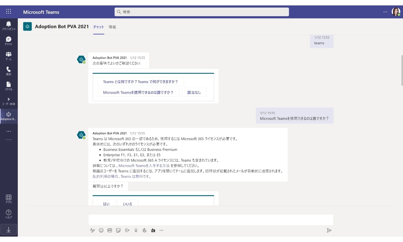Go to Chat in left sidebar
Screen dimensions: 403x242
pos(9,41)
